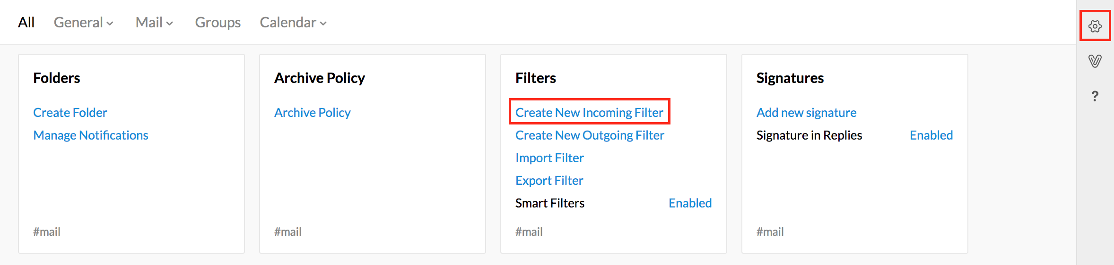Expand the Calendar dropdown menu
This screenshot has height=265, width=1114.
point(293,23)
